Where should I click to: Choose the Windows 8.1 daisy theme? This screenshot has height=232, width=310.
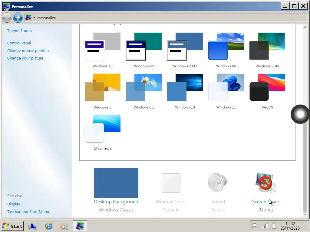click(144, 87)
